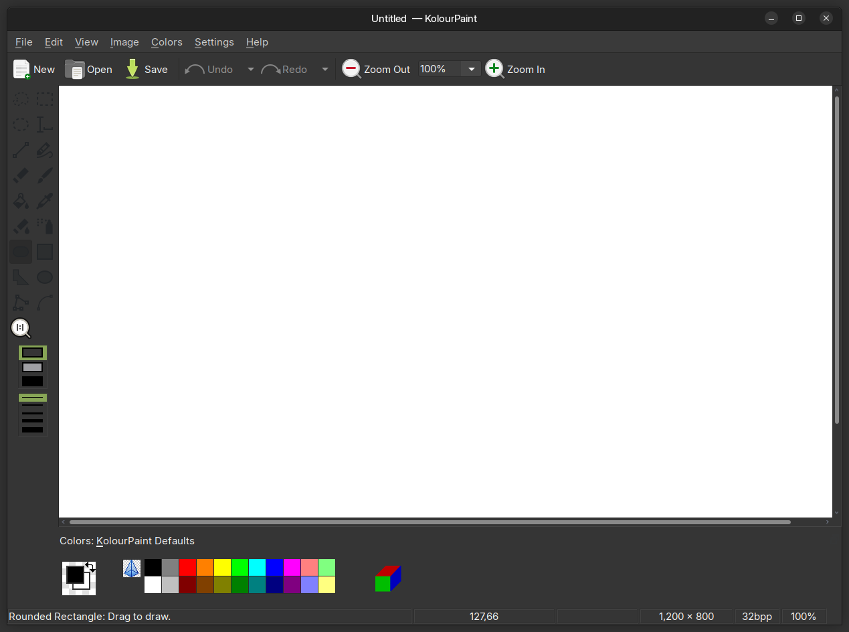Select the Text tool

45,125
